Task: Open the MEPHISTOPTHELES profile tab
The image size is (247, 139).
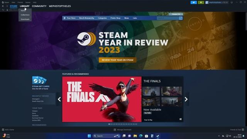Action: click(x=60, y=6)
